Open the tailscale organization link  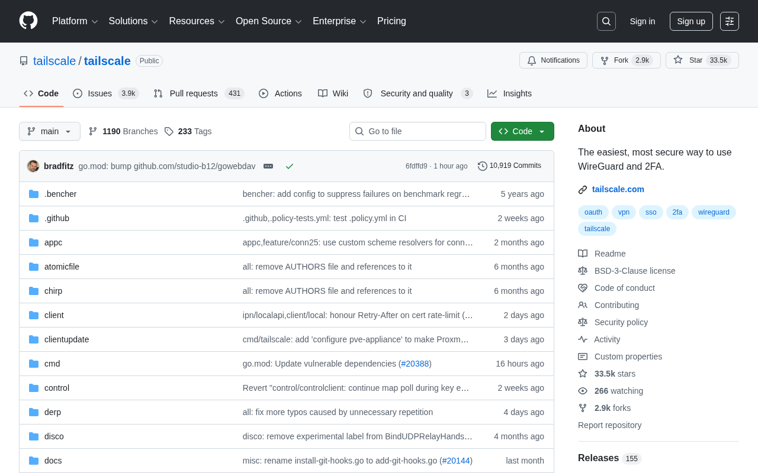point(54,61)
